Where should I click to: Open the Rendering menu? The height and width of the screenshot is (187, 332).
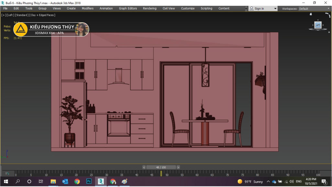(x=149, y=8)
